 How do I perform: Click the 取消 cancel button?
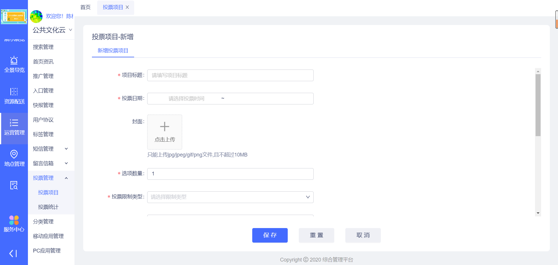[x=363, y=235]
